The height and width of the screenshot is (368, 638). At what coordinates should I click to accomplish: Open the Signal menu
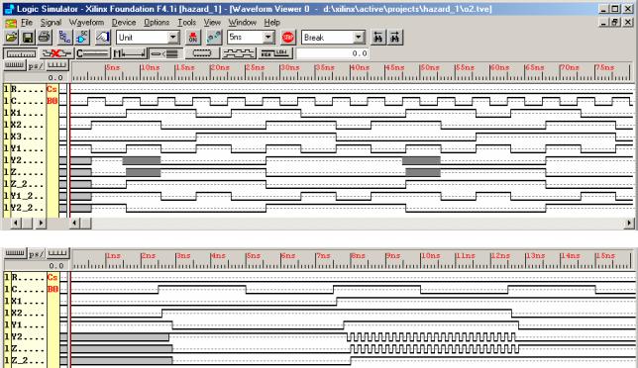pos(51,23)
